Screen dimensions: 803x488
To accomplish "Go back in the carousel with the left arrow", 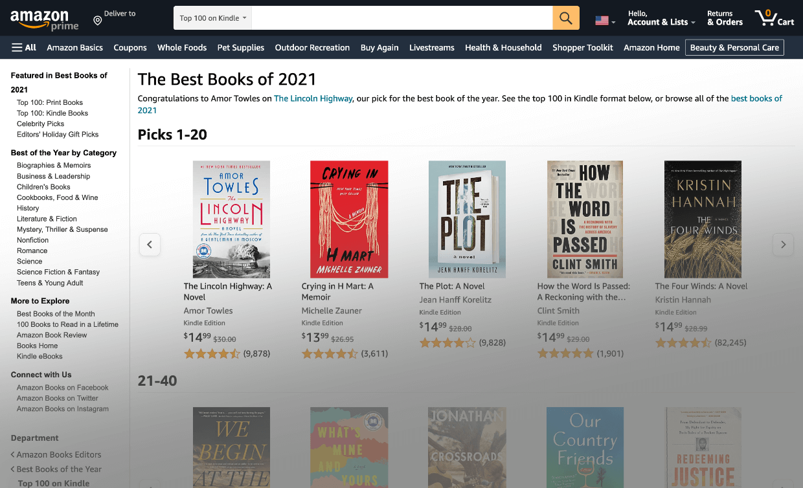I will coord(150,245).
